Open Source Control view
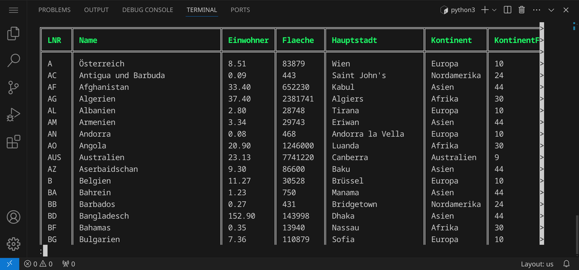 (x=14, y=88)
